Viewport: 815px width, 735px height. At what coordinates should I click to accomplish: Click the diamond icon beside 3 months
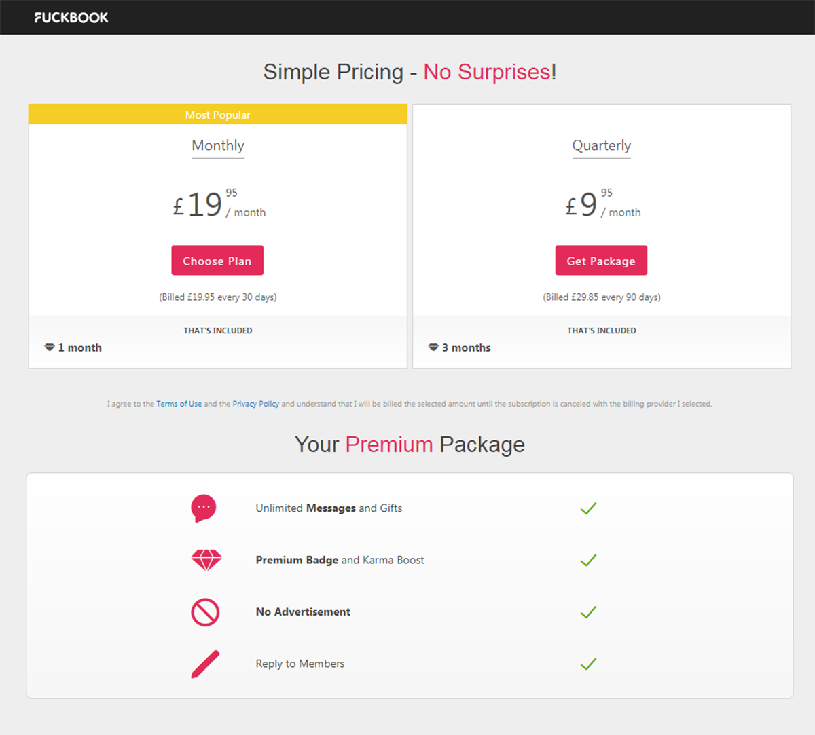(433, 347)
